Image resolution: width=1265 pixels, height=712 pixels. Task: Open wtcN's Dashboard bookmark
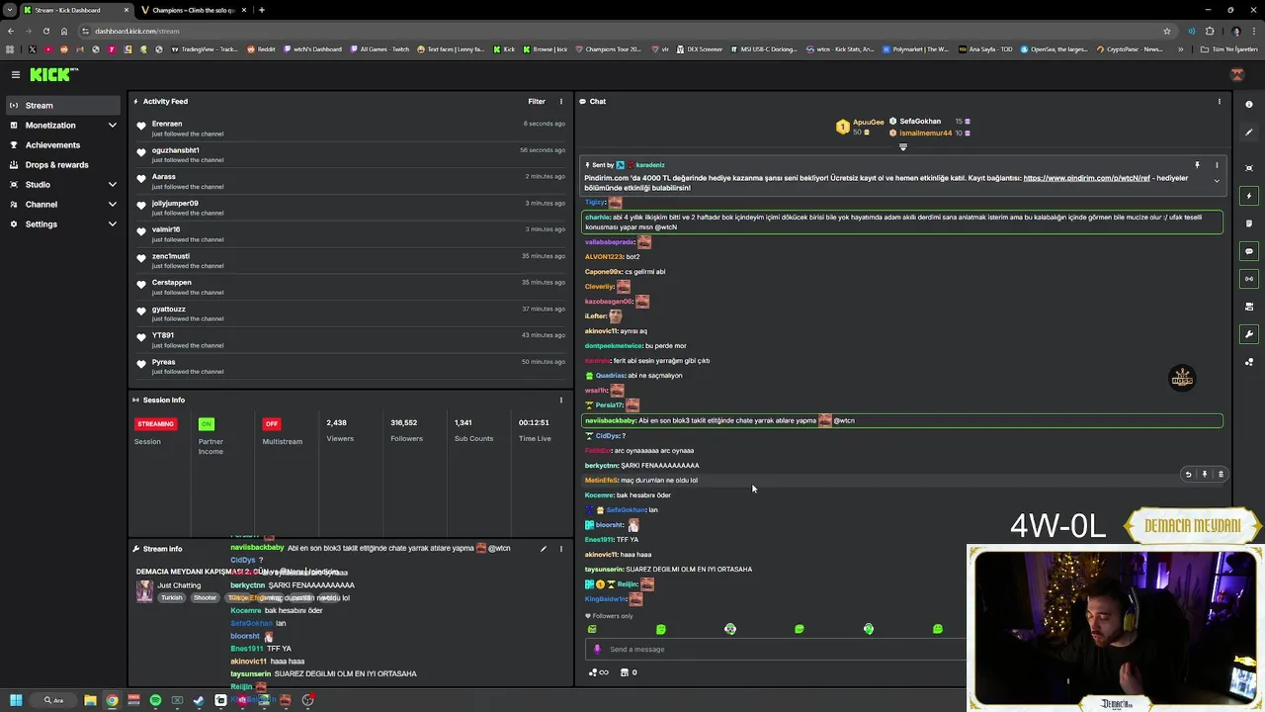(x=313, y=49)
